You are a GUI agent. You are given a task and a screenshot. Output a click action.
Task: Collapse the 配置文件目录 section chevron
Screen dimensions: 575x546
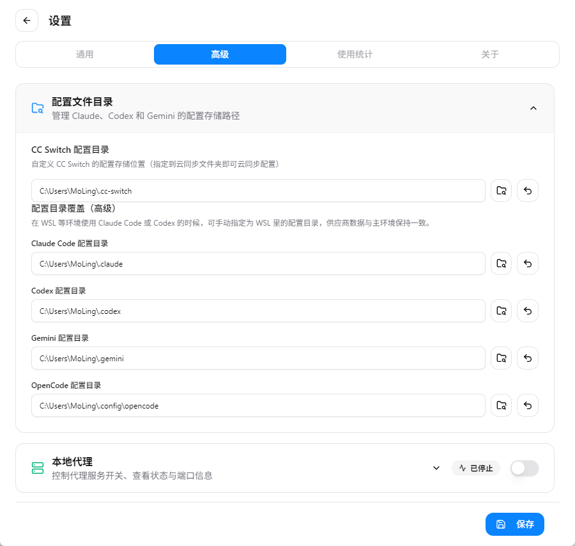(x=533, y=108)
